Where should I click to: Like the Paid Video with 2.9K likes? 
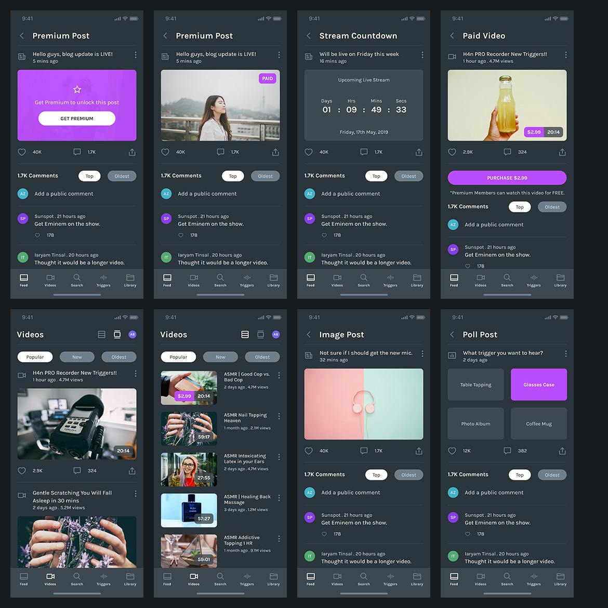click(x=452, y=152)
